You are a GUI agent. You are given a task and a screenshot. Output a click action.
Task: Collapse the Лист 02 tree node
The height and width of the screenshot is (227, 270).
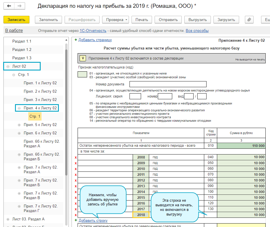click(x=8, y=66)
